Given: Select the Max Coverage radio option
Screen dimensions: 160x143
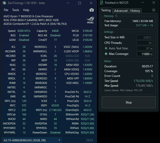Looking at the screenshot, I should (106, 54).
